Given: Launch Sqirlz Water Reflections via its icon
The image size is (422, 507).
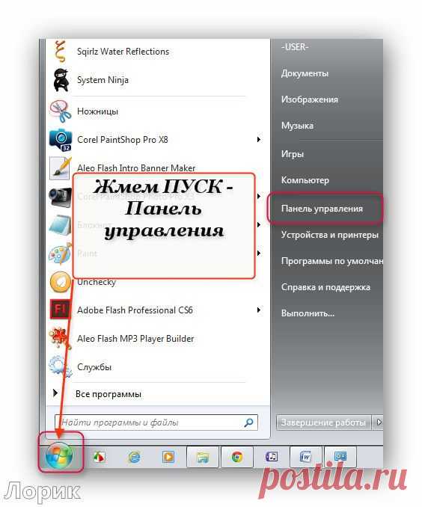Looking at the screenshot, I should (x=60, y=51).
